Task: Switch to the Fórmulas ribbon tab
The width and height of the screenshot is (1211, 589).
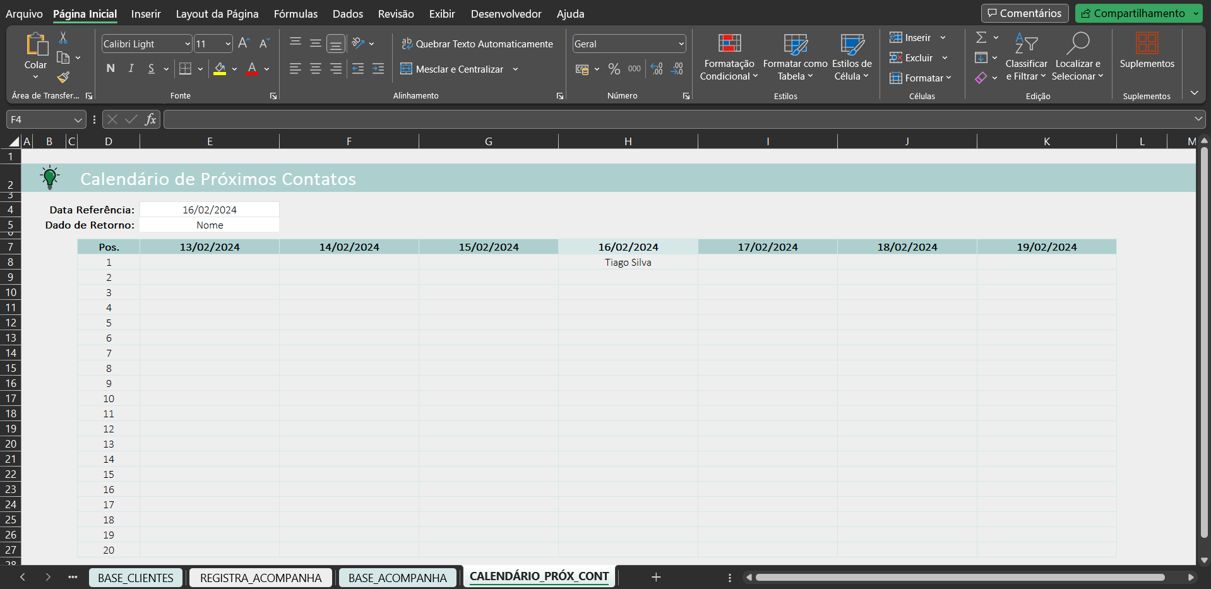Action: point(295,13)
